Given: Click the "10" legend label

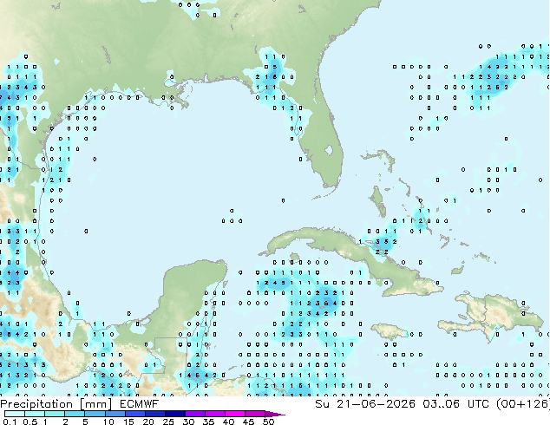Looking at the screenshot, I should (108, 422).
